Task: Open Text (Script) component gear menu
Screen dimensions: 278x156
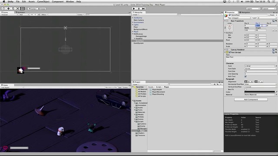Action: (x=276, y=52)
